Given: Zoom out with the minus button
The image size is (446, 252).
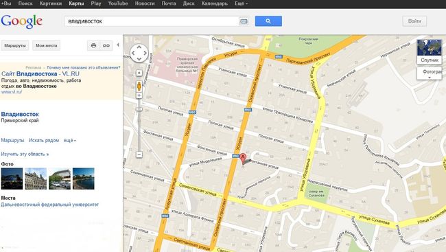Looking at the screenshot, I should click(x=139, y=154).
